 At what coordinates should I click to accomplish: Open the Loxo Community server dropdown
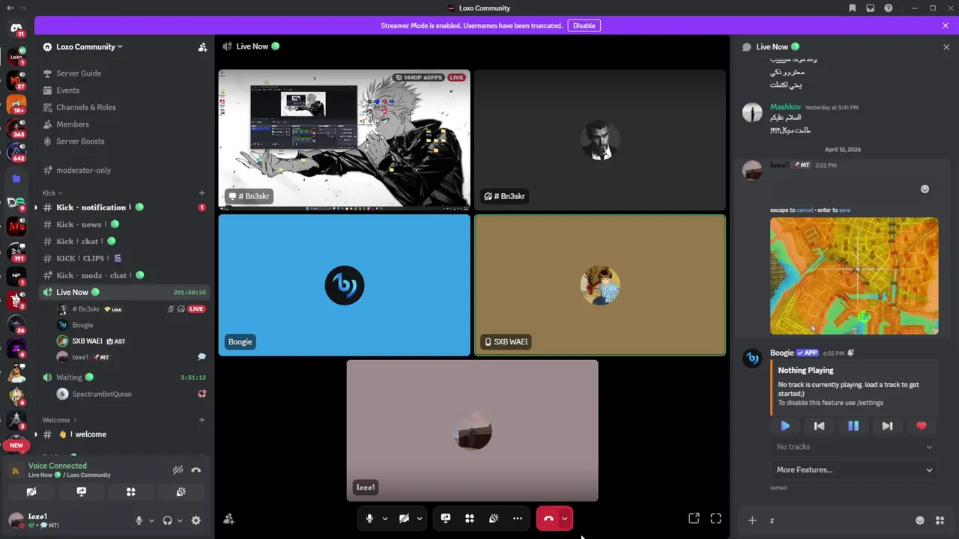click(x=89, y=47)
